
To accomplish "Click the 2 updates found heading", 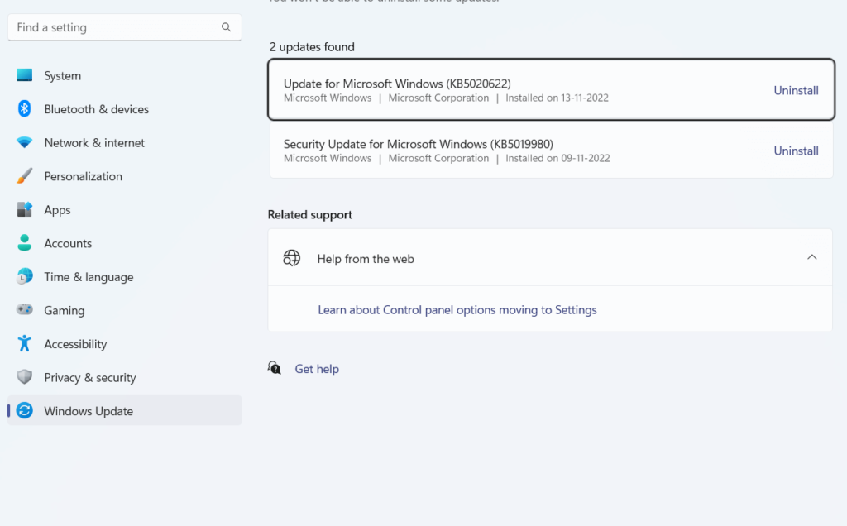I will click(x=312, y=47).
